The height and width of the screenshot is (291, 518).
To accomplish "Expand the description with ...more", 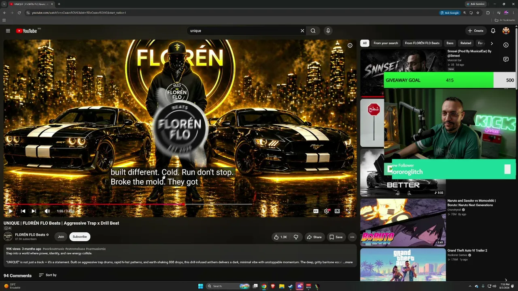I will pyautogui.click(x=348, y=262).
